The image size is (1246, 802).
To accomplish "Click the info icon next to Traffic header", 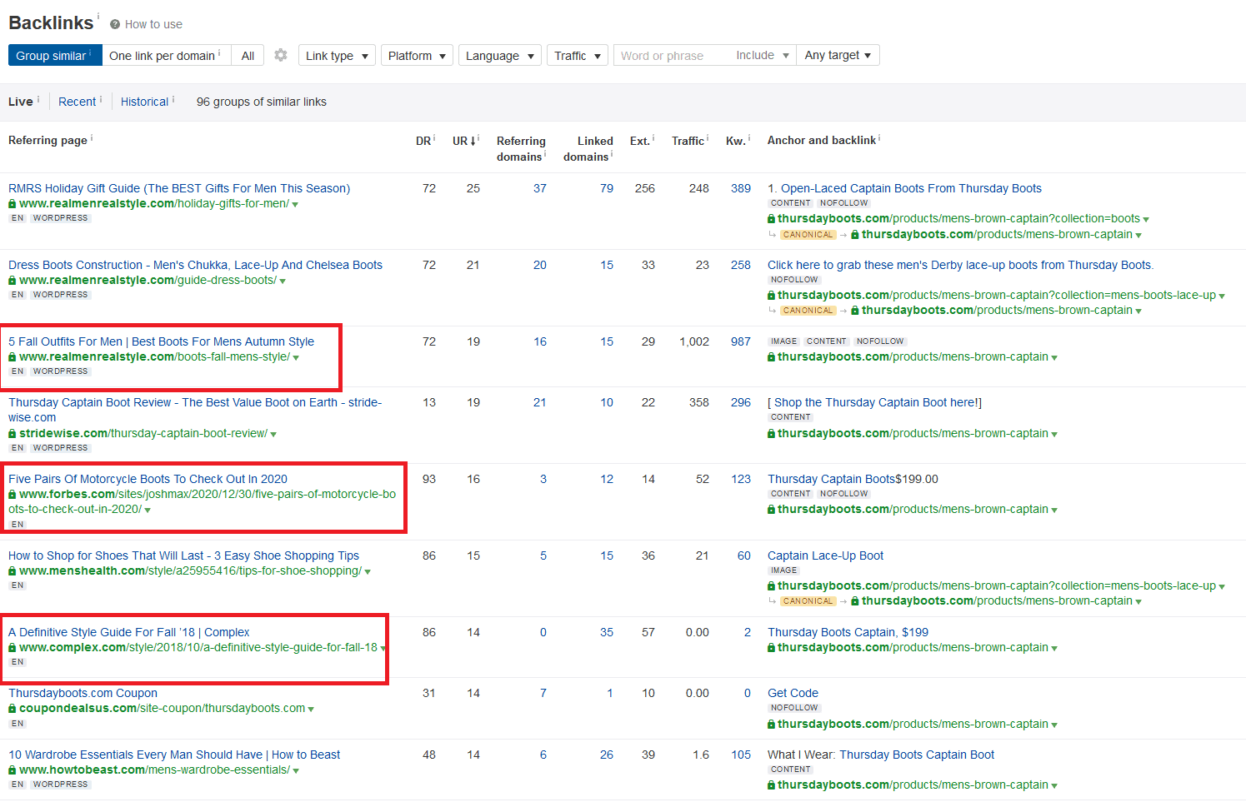I will coord(708,138).
